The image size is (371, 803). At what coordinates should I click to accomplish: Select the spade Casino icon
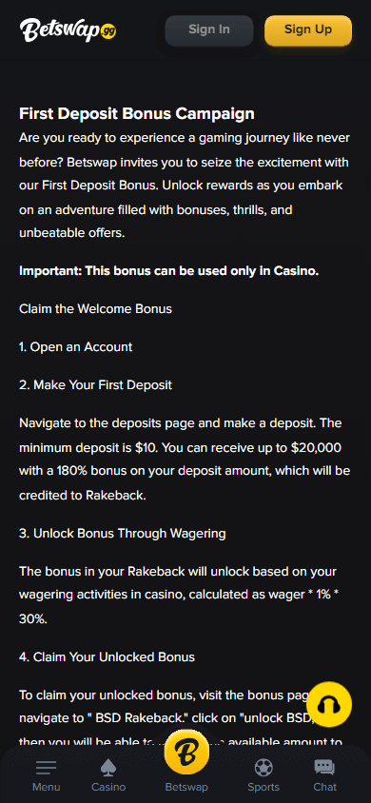coord(108,768)
